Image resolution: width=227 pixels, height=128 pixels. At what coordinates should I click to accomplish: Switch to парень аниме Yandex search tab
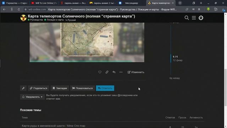pos(73,3)
